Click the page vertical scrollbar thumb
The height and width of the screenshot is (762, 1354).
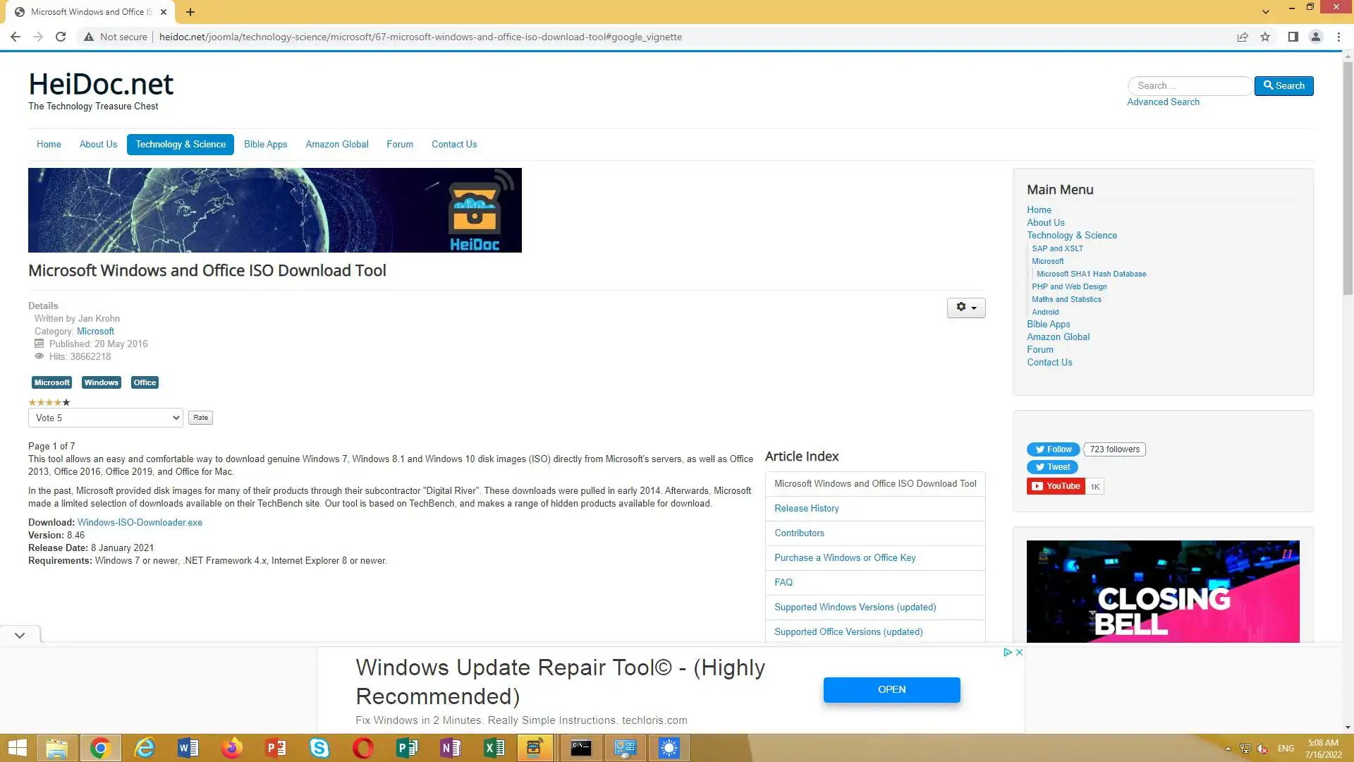click(1348, 176)
